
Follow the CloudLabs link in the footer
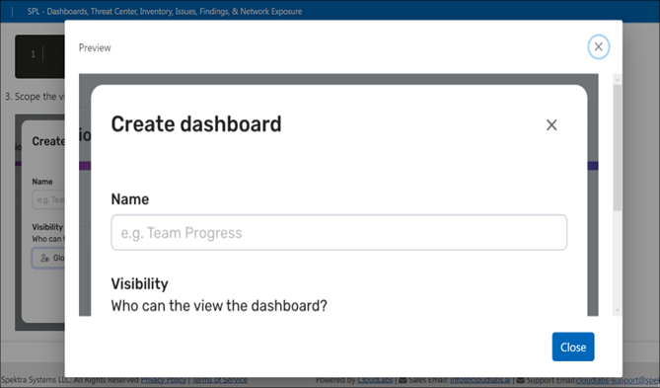(x=375, y=380)
